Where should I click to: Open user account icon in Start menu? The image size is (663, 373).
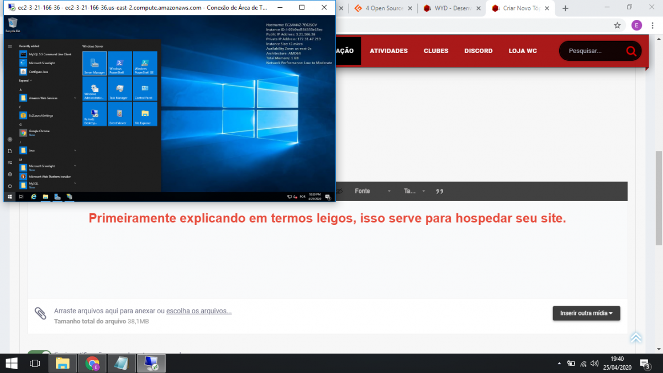click(10, 139)
